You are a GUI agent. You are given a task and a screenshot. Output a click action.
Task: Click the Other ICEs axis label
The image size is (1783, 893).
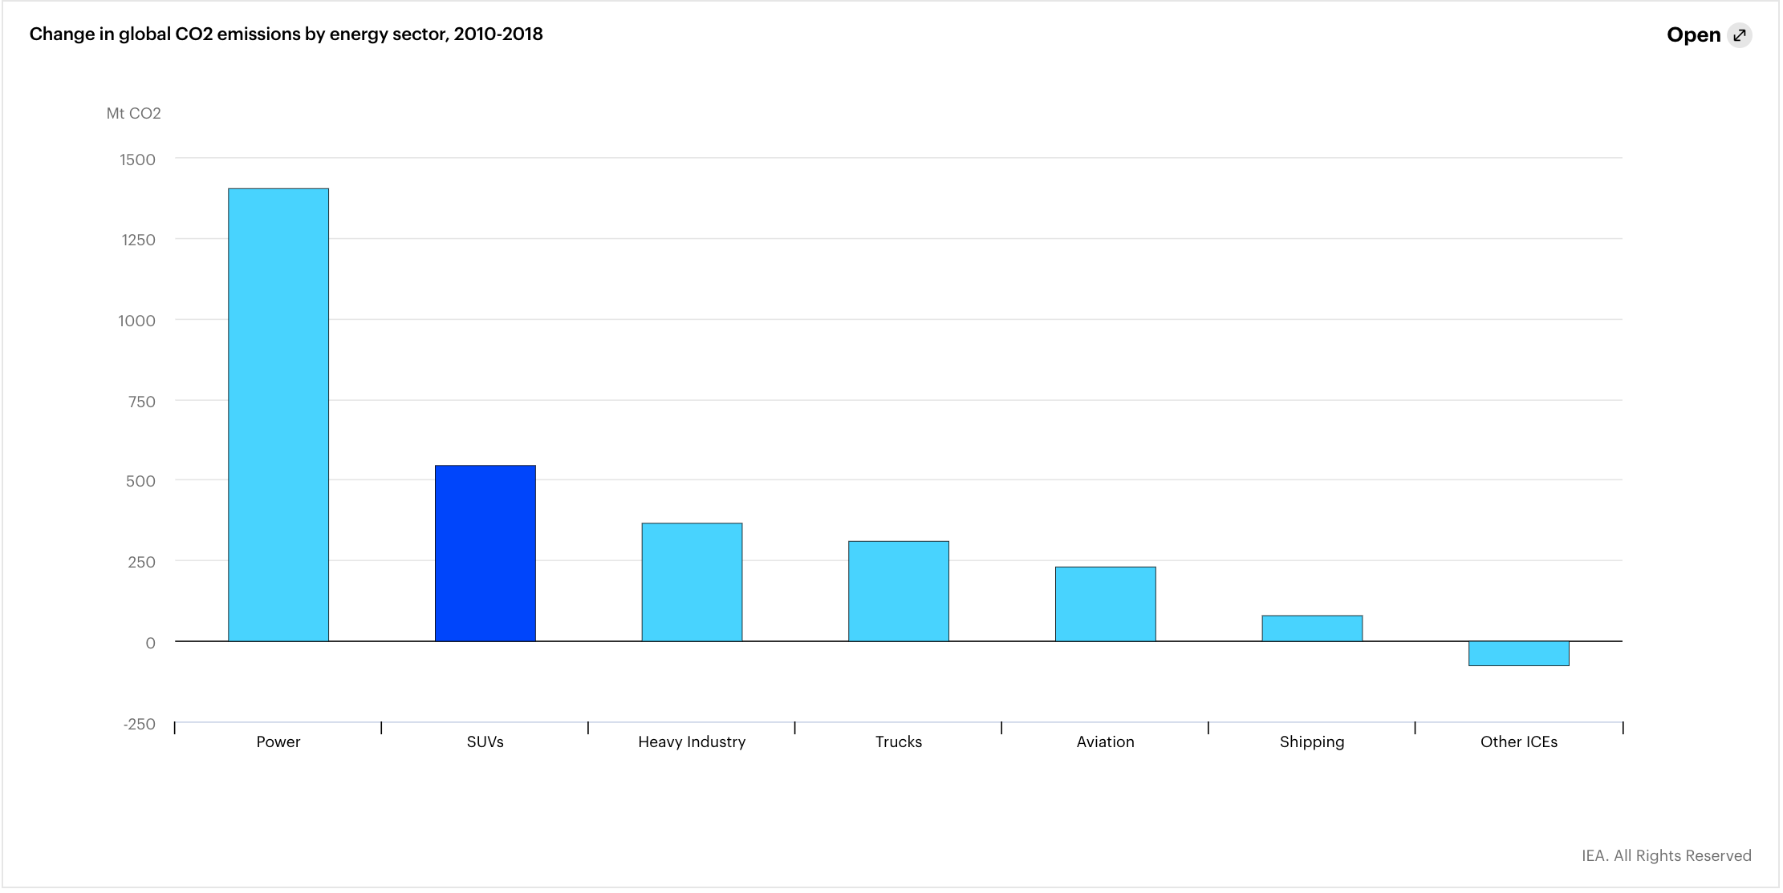[1518, 741]
